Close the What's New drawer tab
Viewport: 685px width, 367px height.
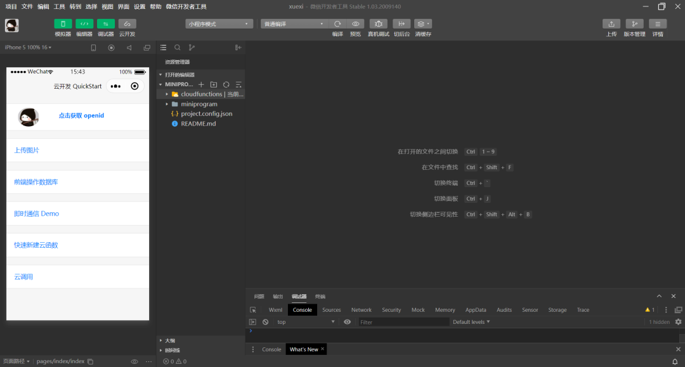pos(322,349)
